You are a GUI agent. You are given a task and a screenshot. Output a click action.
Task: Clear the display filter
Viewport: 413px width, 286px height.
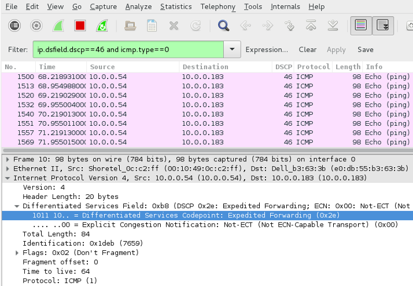click(307, 50)
